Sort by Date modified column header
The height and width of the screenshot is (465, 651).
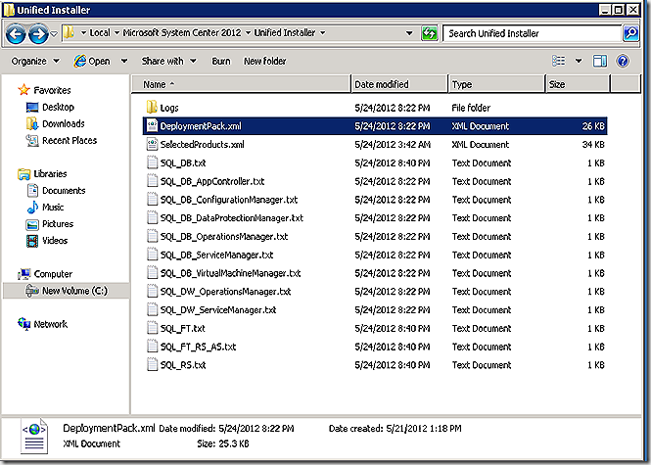tap(399, 84)
